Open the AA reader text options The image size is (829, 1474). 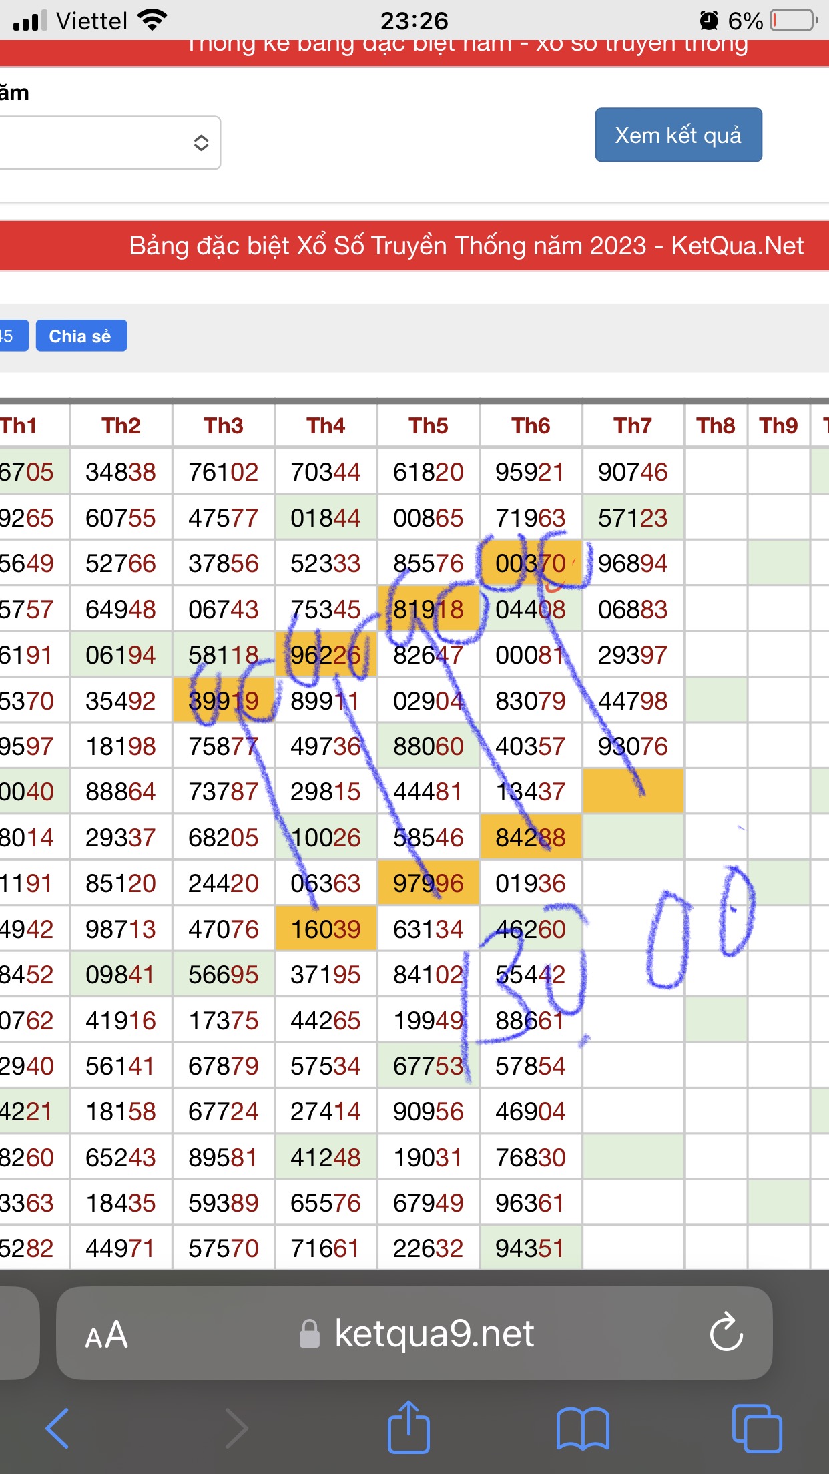point(107,1334)
